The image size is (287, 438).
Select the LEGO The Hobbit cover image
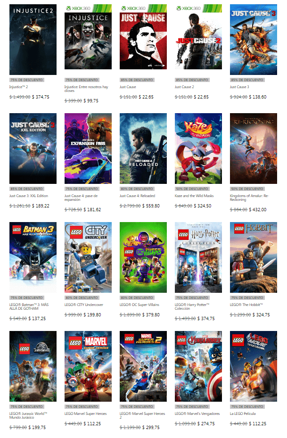point(254,257)
